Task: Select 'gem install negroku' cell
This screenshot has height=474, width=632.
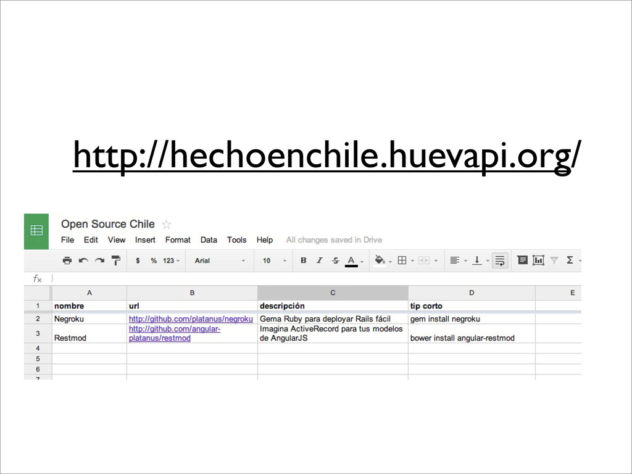Action: tap(472, 318)
